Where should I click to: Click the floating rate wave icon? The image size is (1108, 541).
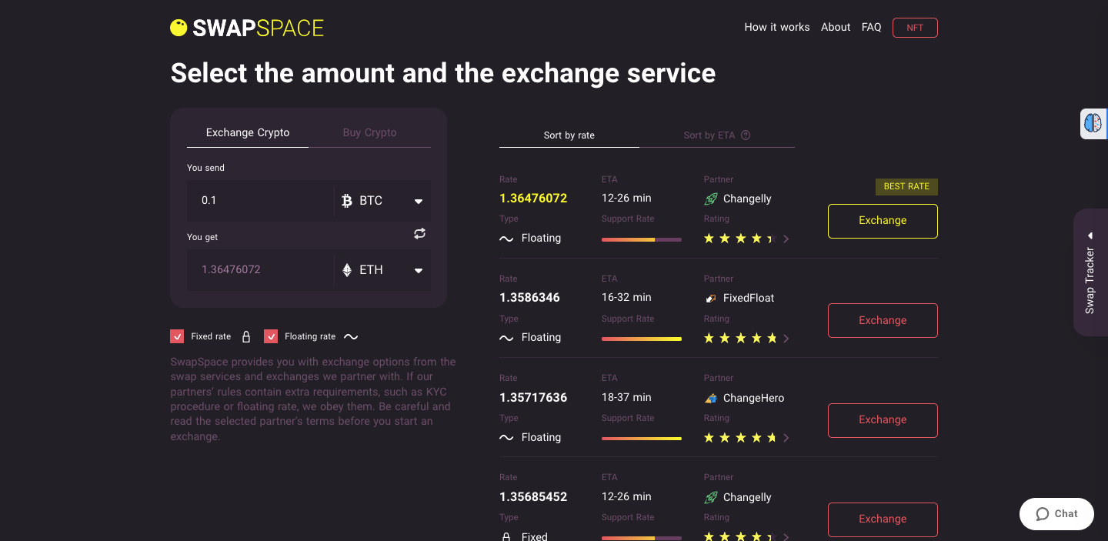351,336
